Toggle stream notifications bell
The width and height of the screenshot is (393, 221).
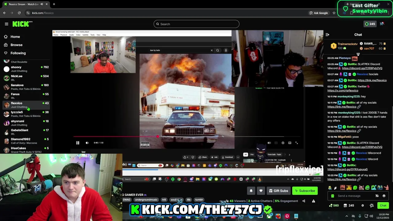pos(251,191)
